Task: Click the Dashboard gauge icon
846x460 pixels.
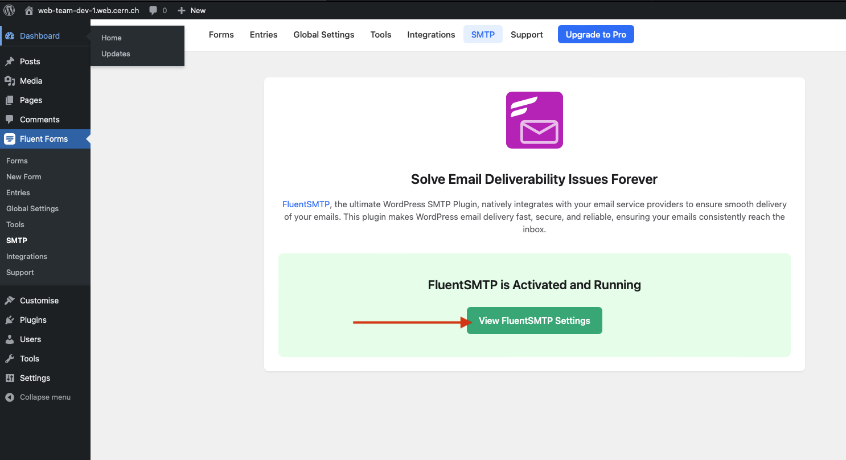Action: tap(10, 36)
